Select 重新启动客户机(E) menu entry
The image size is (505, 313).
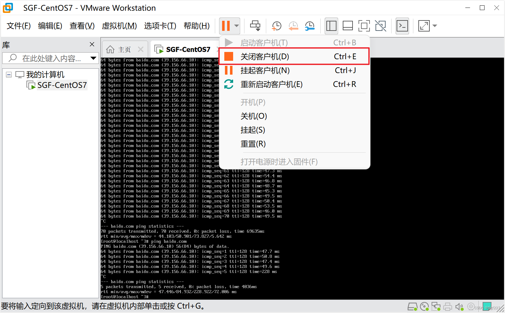pyautogui.click(x=294, y=84)
